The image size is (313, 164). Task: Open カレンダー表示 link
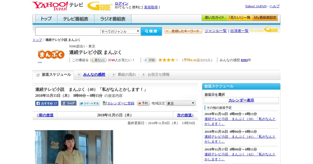[241, 100]
